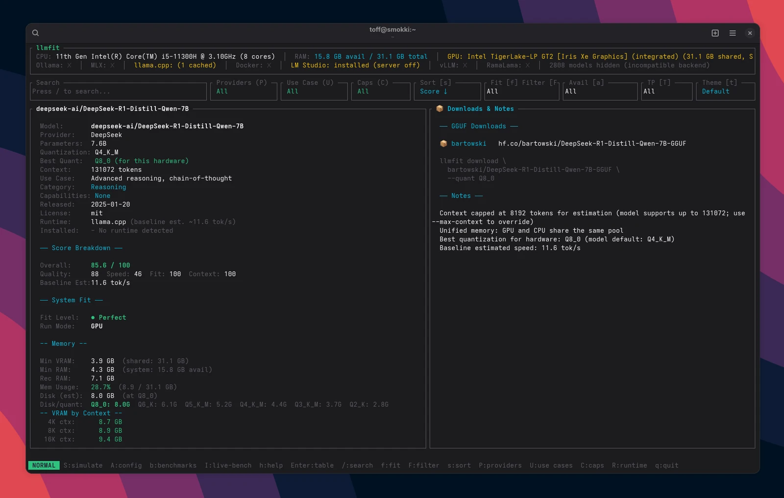Image resolution: width=784 pixels, height=498 pixels.
Task: Click the Best Quant value for this hardware
Action: 142,161
